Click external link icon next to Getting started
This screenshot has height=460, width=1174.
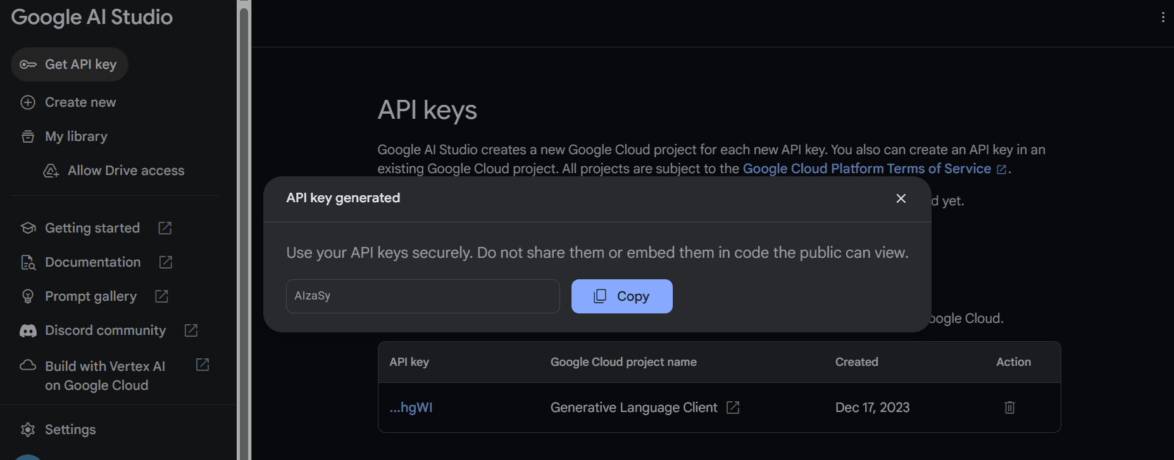pyautogui.click(x=165, y=228)
